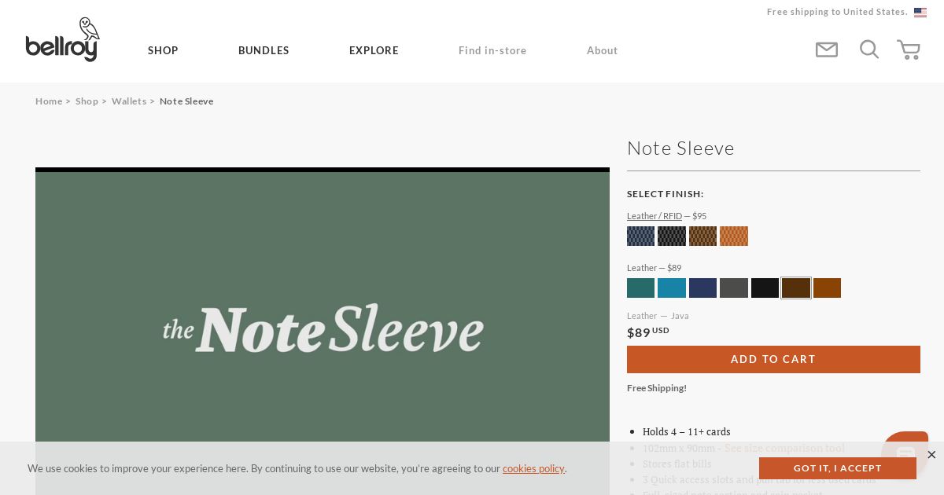Select the bright blue leather swatch
The height and width of the screenshot is (495, 944).
tap(672, 288)
